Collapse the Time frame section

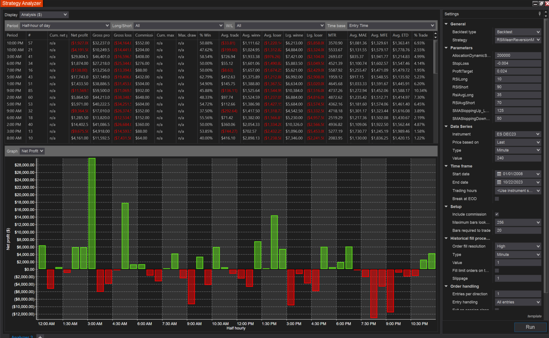446,166
